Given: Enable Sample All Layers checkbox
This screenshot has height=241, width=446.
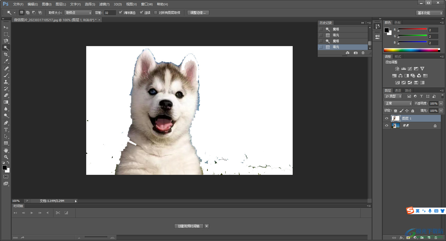Looking at the screenshot, I should click(x=156, y=13).
